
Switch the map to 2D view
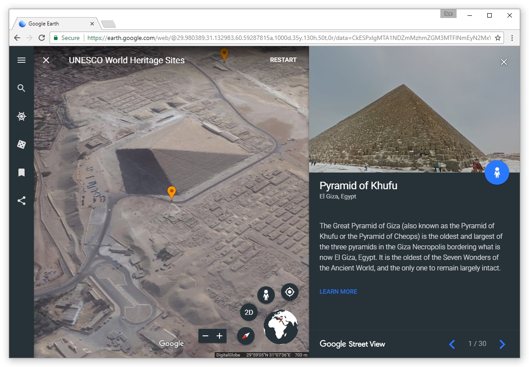[248, 313]
